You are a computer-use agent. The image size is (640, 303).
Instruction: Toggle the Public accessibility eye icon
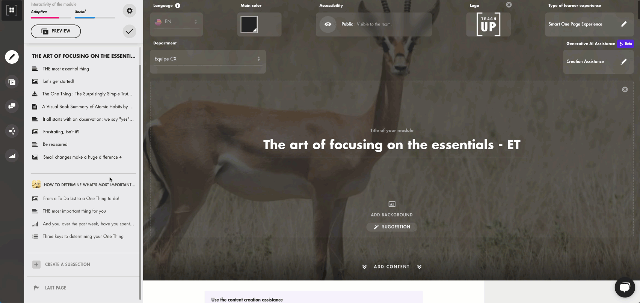click(328, 24)
